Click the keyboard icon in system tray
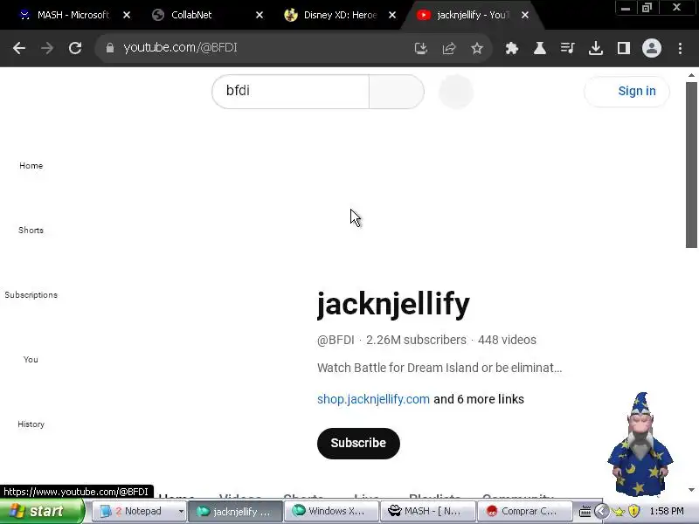Viewport: 699px width, 524px height. 585,512
